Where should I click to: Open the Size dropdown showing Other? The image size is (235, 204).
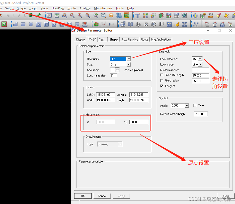pos(129,64)
